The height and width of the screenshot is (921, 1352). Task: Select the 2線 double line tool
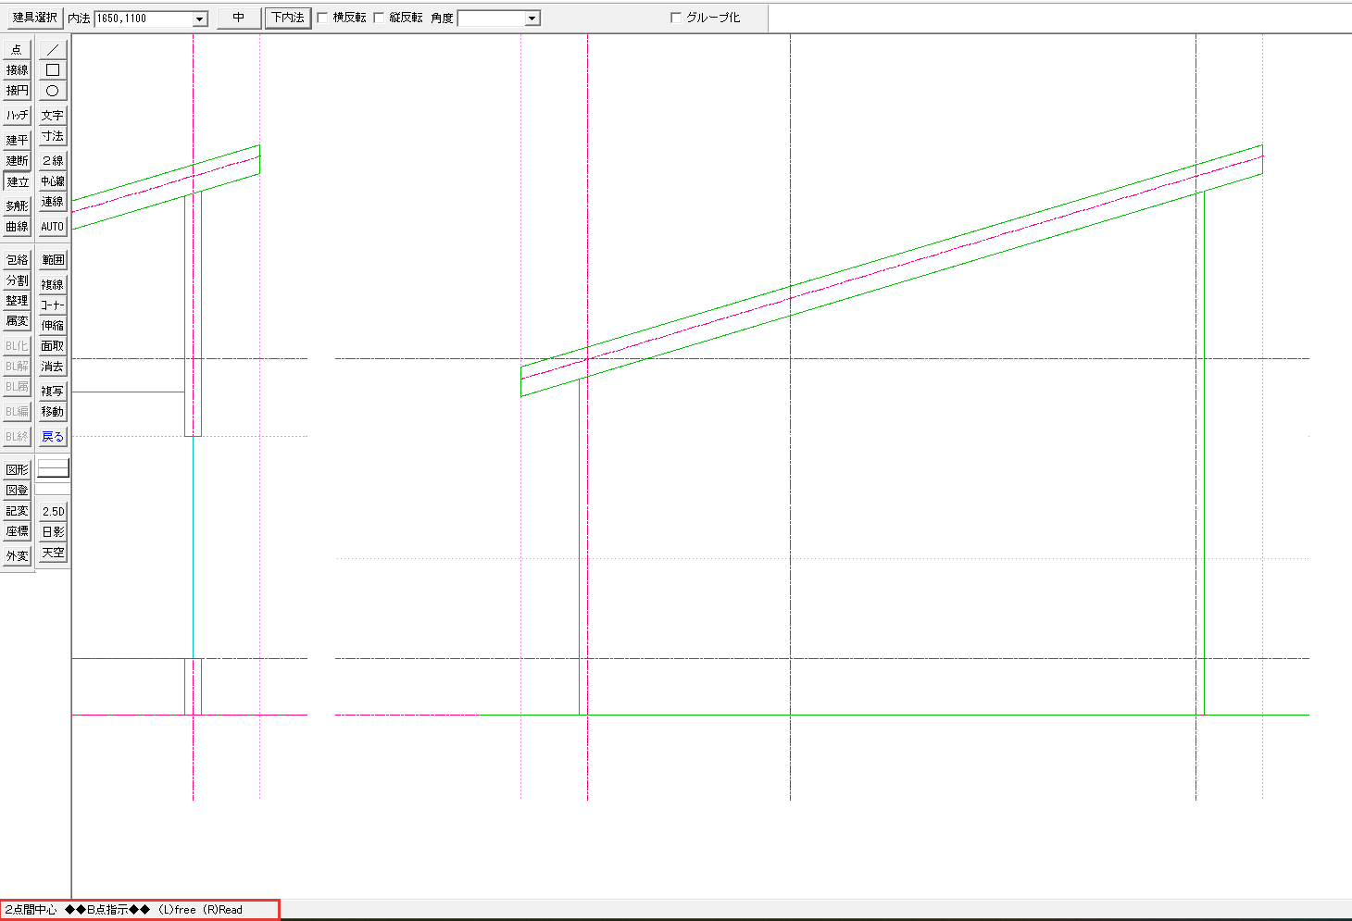[53, 161]
